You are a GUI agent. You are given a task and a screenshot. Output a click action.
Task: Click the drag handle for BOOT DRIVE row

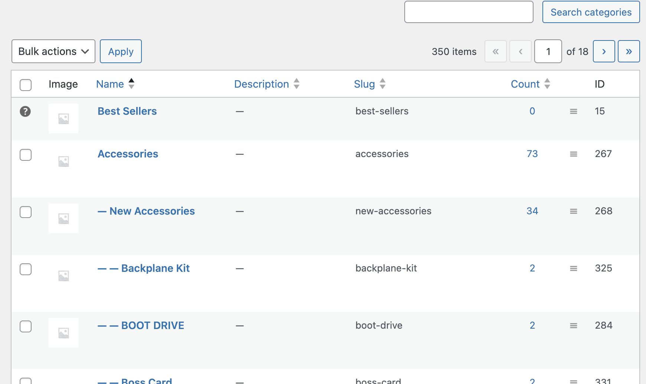574,326
